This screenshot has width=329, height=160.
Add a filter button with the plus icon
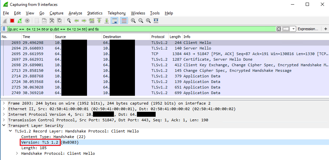pos(326,29)
